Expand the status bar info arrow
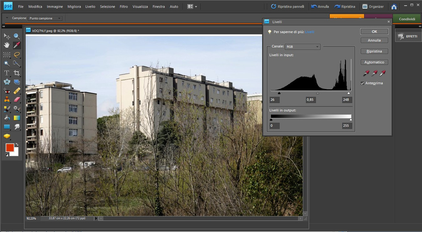This screenshot has height=232, width=422. (x=96, y=218)
